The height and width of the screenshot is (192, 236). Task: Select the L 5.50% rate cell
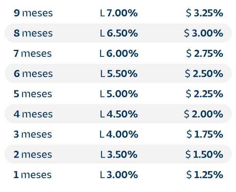119,74
